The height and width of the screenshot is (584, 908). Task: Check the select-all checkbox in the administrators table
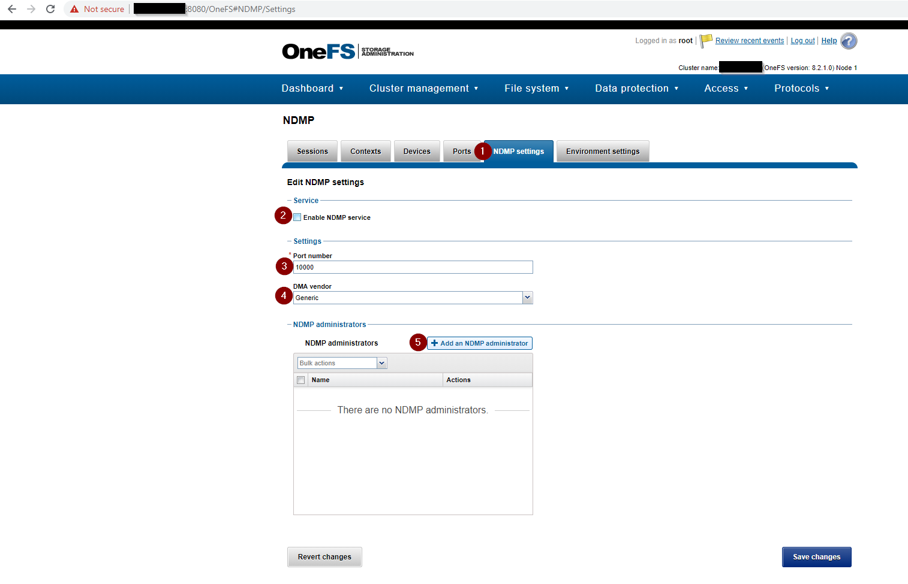point(301,380)
